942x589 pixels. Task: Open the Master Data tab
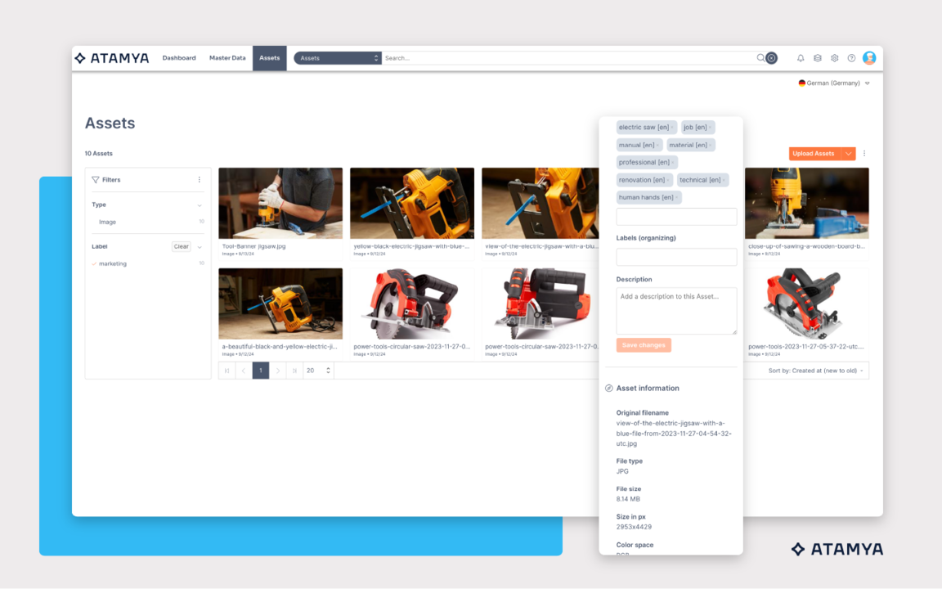227,58
